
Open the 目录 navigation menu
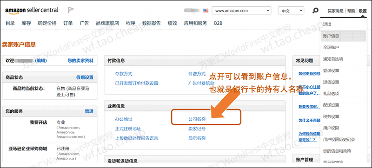pyautogui.click(x=10, y=23)
